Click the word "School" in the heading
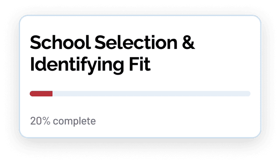Viewport: 280px width, 161px height. (60, 42)
